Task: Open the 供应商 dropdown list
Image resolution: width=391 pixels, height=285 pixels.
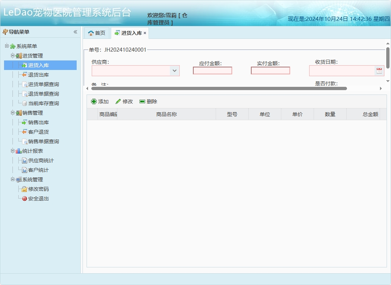Action: pos(175,71)
